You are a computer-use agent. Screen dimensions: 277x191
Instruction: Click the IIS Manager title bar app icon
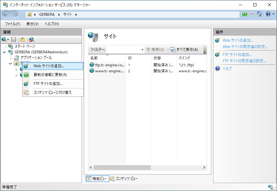(5, 5)
